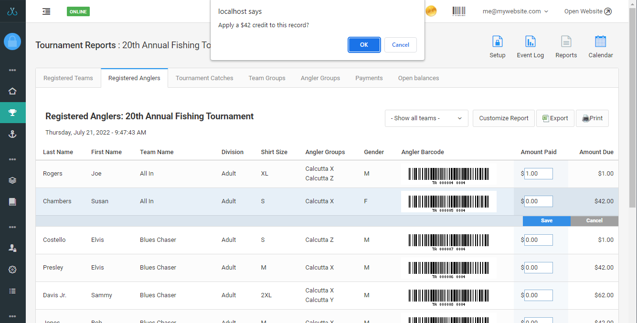Sort by the Last Name column header
This screenshot has height=323, width=637.
[58, 152]
